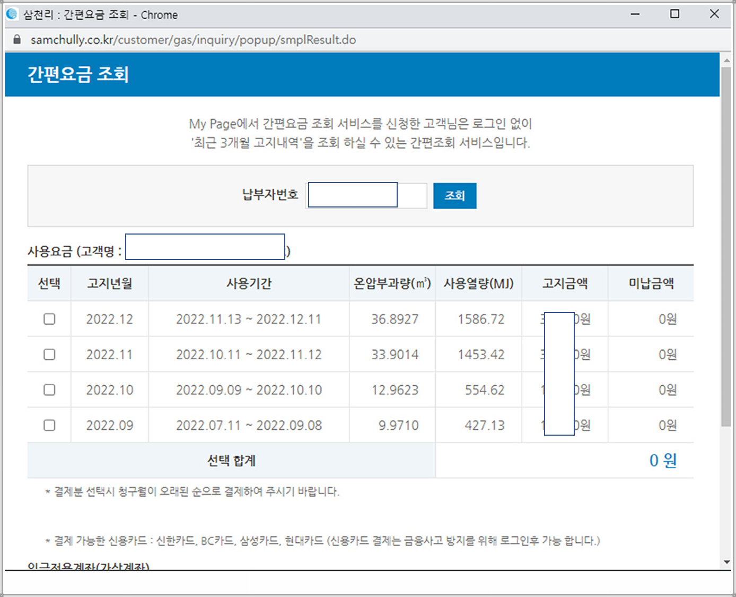Image resolution: width=736 pixels, height=597 pixels.
Task: Click the heat value 1586.72
Action: [x=481, y=319]
